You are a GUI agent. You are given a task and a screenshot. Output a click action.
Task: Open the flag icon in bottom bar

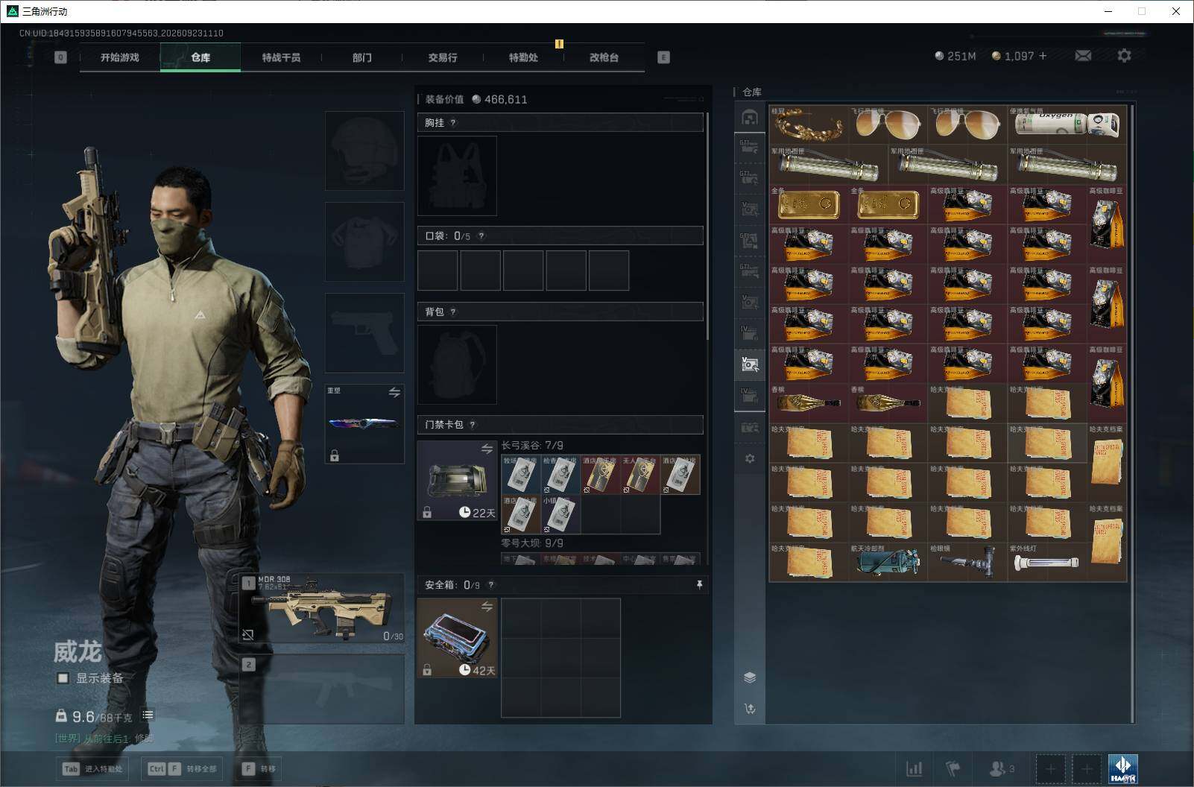point(953,768)
